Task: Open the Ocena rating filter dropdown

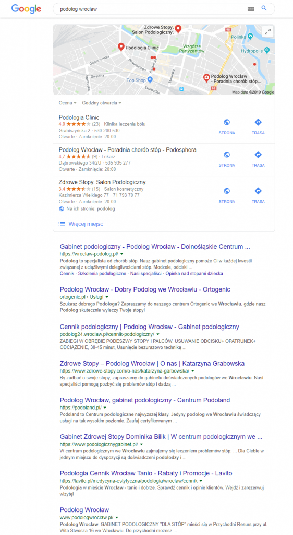Action: (67, 103)
